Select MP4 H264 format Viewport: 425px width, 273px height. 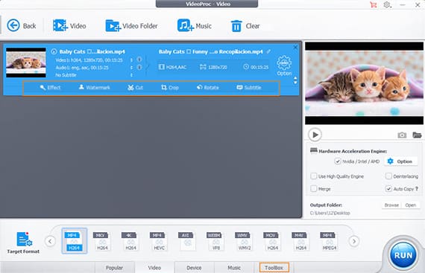pyautogui.click(x=75, y=241)
